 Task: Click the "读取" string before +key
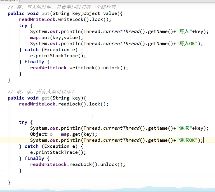(184, 128)
